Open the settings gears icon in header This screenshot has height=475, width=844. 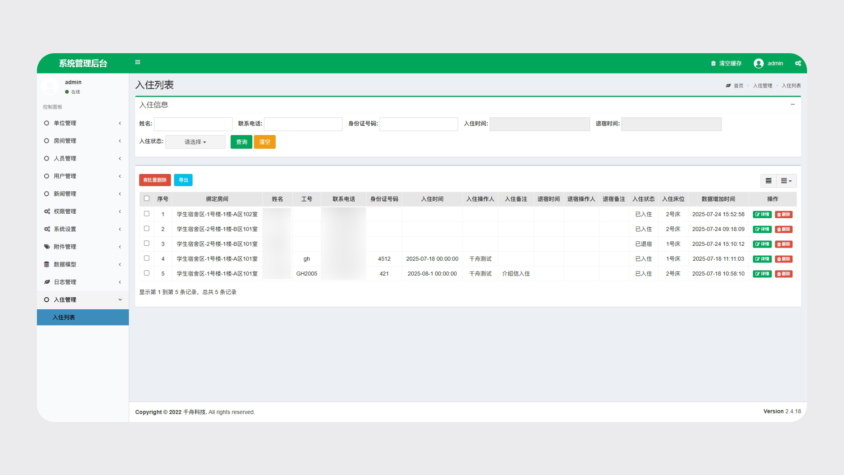click(x=798, y=63)
